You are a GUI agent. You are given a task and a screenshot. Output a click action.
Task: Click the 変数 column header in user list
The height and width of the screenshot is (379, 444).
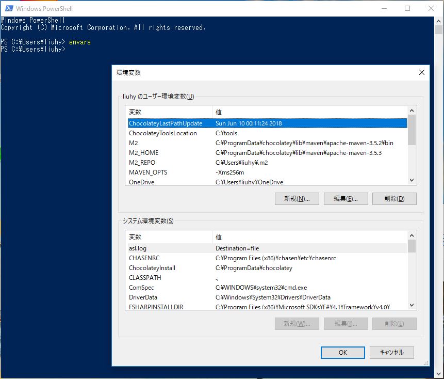(169, 112)
